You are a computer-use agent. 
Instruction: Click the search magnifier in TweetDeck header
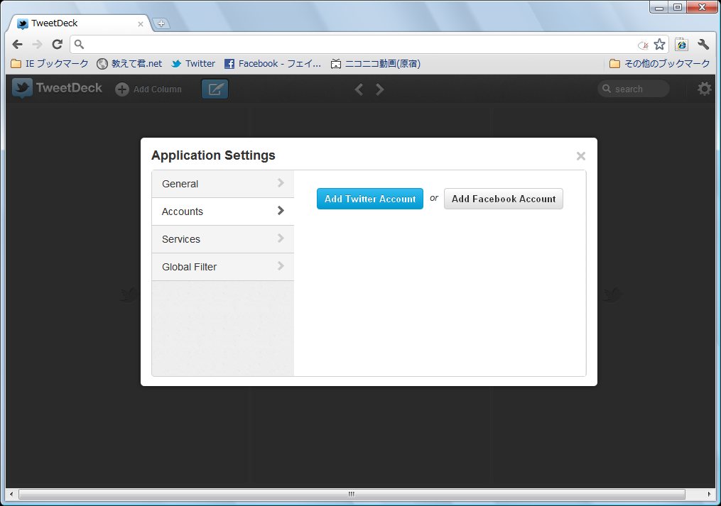(607, 89)
